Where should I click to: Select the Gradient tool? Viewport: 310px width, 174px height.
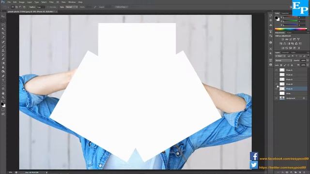[x=3, y=63]
